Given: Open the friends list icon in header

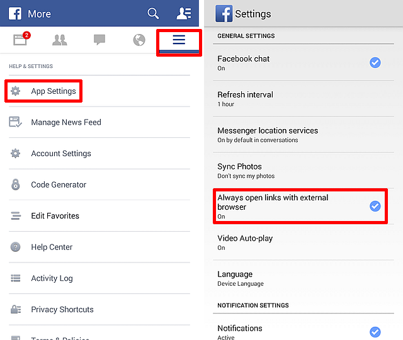Looking at the screenshot, I should pyautogui.click(x=184, y=13).
